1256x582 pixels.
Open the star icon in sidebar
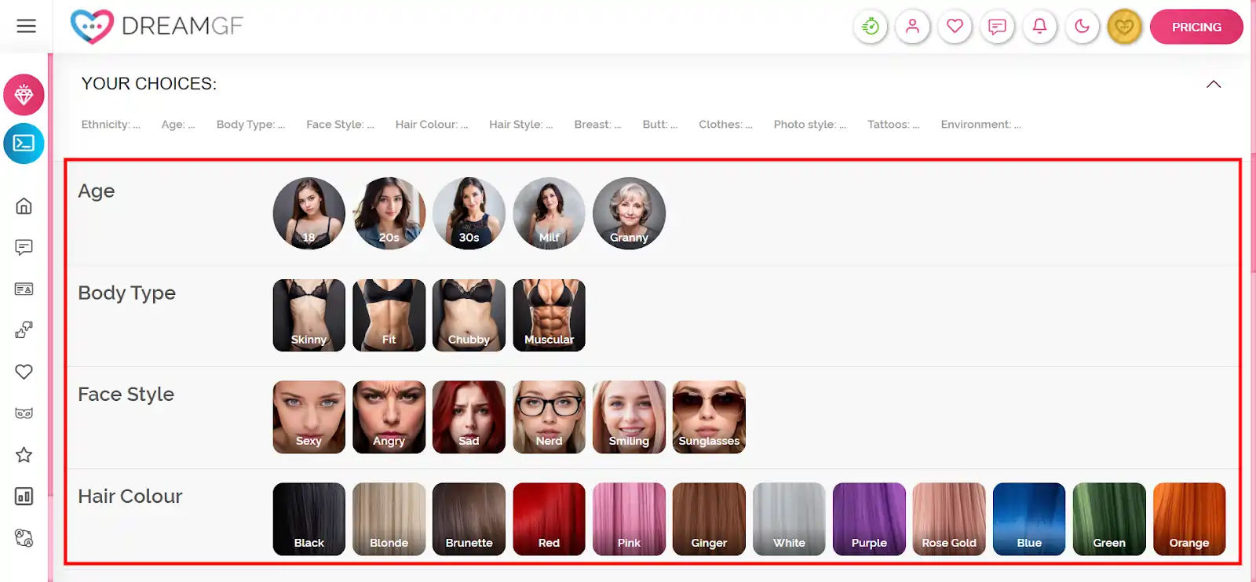(x=24, y=455)
